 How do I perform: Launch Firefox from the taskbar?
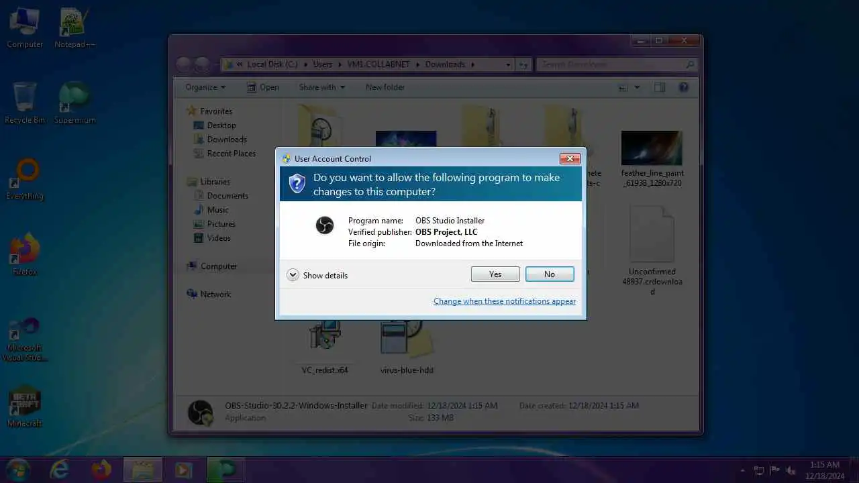pos(101,470)
